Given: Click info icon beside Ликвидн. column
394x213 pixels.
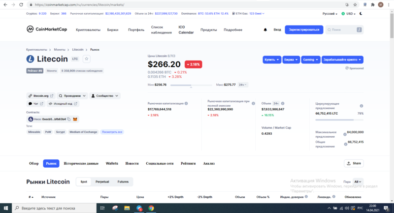Looking at the screenshot, I should pos(334,197).
